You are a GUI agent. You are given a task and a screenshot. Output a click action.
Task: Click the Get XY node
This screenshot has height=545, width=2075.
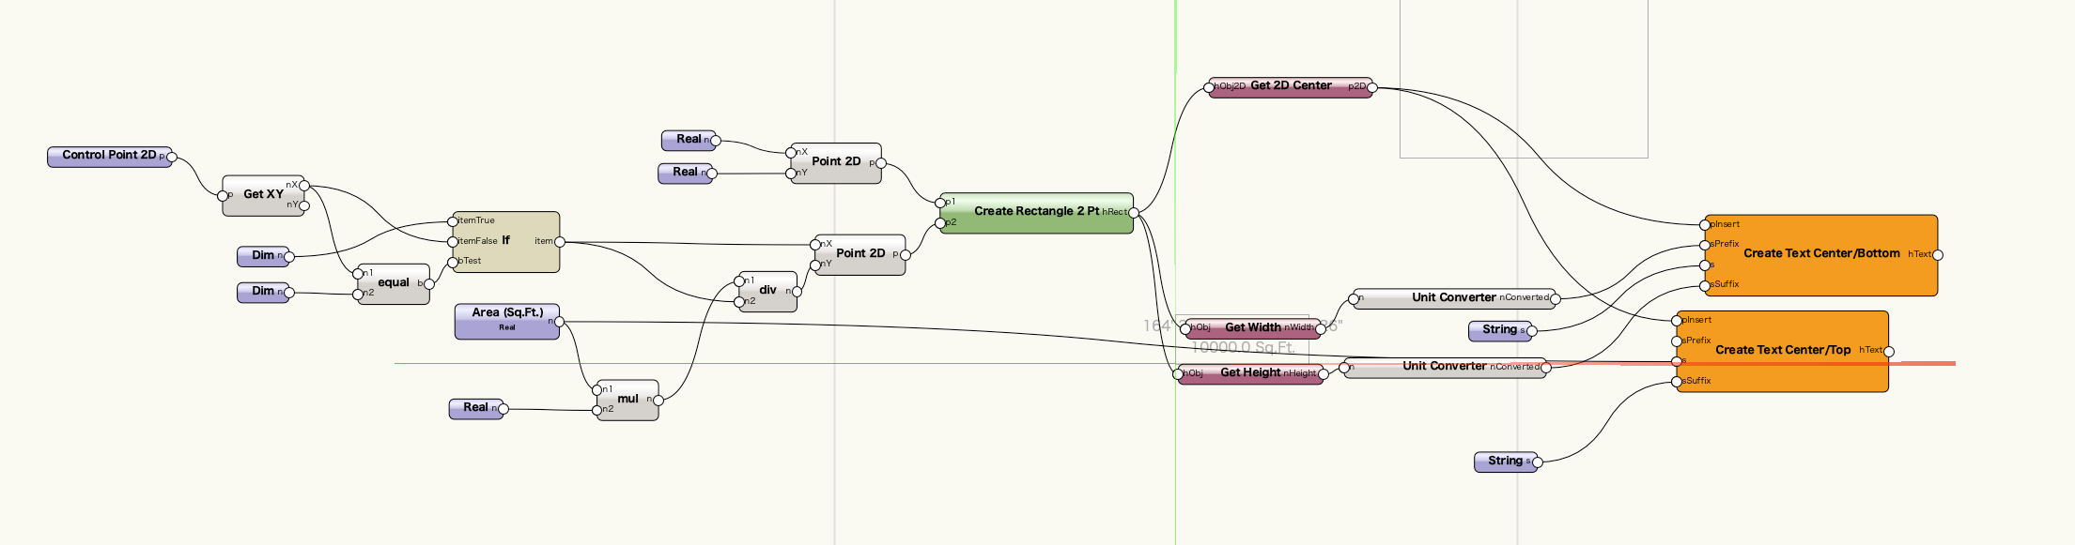[262, 195]
